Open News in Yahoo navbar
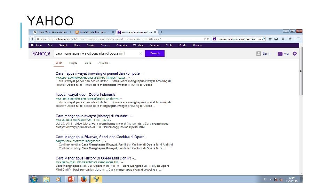This screenshot has width=334, height=188. click(77, 45)
